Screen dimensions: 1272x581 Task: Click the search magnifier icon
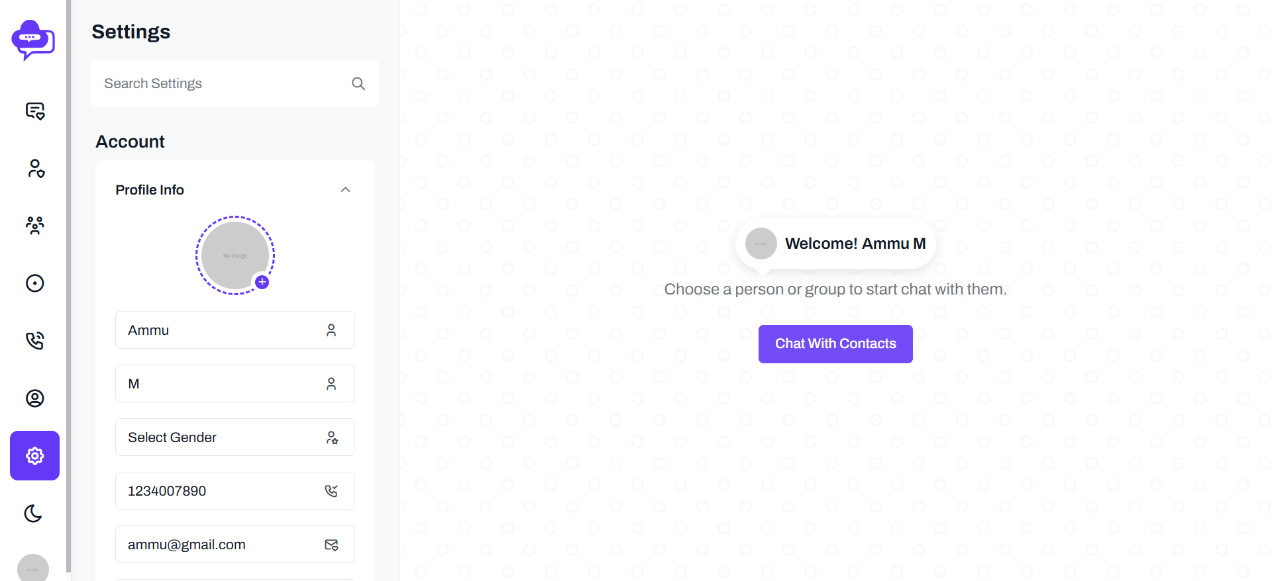coord(358,83)
